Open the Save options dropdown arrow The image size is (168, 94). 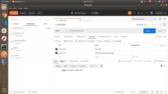pos(165,31)
